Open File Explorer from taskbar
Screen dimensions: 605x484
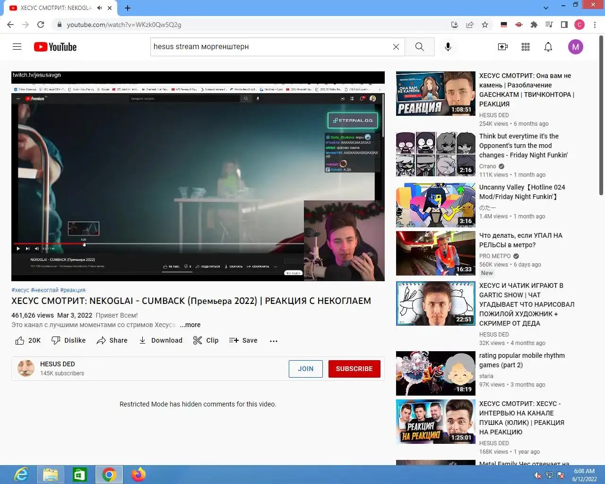pyautogui.click(x=51, y=475)
